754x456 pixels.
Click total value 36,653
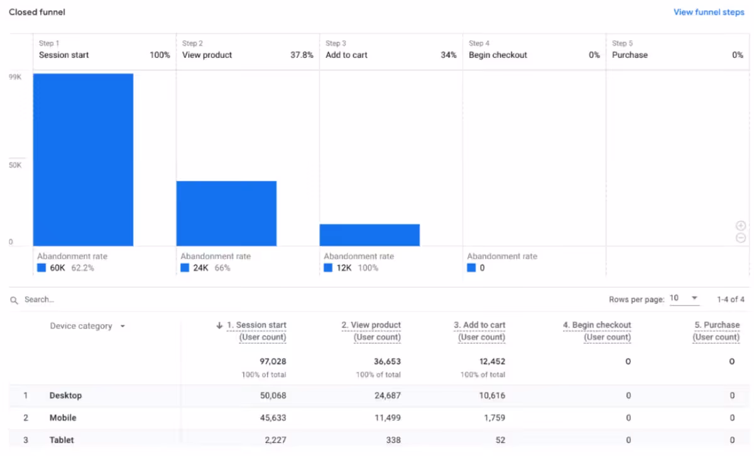[x=387, y=362]
